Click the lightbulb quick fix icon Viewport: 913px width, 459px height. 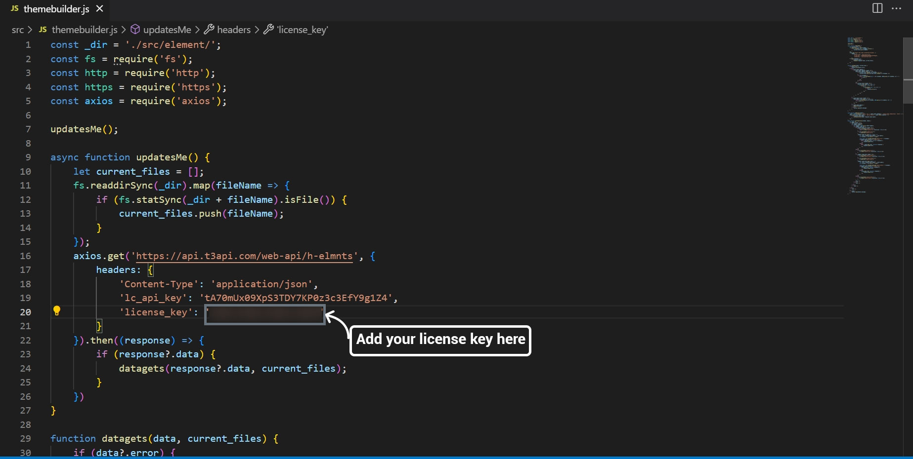click(57, 310)
